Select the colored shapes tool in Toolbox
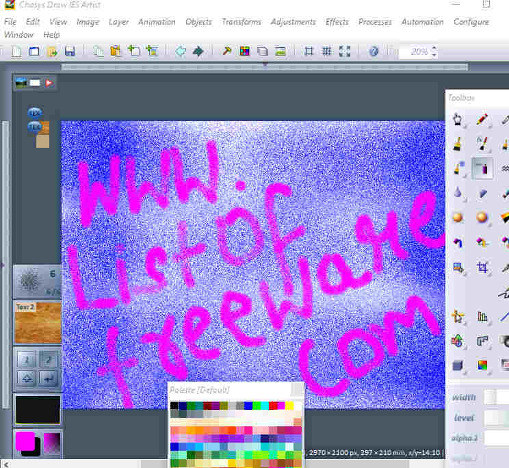This screenshot has width=509, height=468. point(458,341)
